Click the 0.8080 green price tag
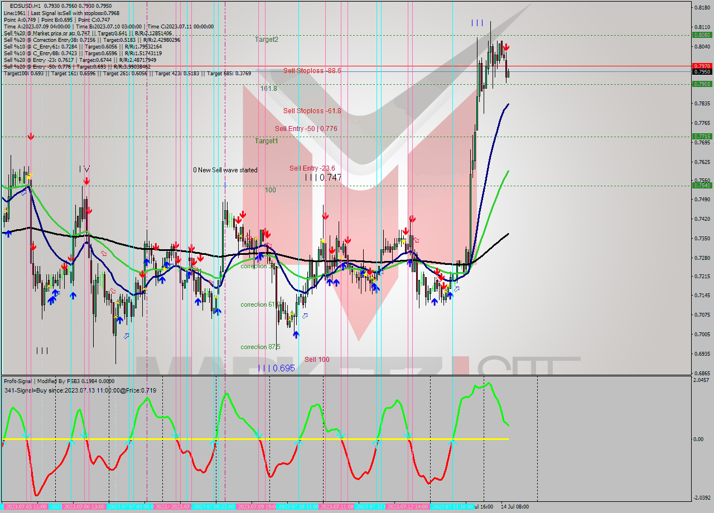The height and width of the screenshot is (513, 714). point(702,35)
